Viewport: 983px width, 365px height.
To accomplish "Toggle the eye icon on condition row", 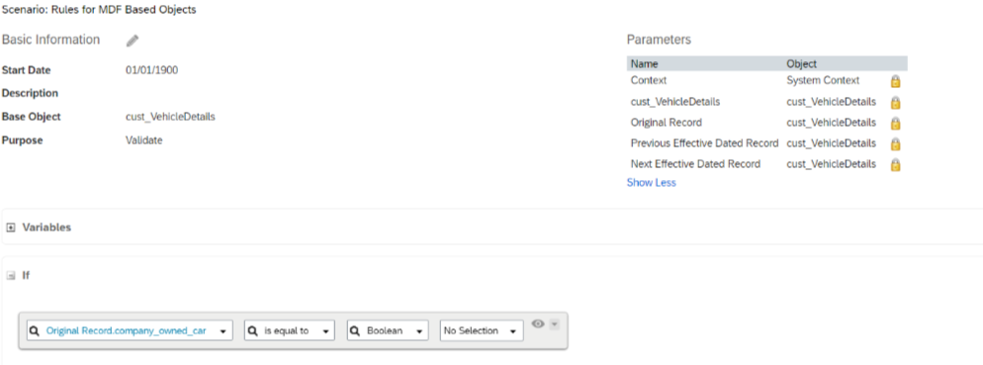I will pos(538,324).
